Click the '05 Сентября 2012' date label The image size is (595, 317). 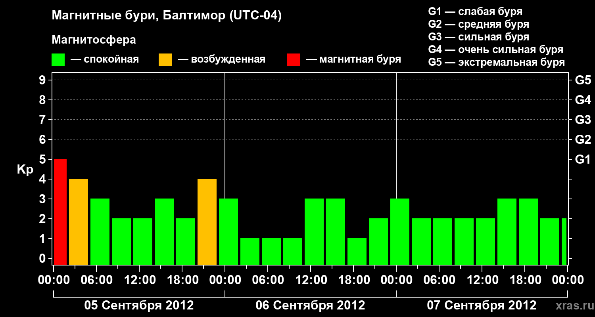[x=139, y=305]
